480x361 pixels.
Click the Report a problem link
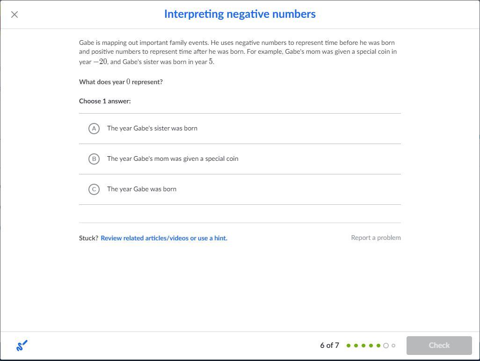coord(376,238)
